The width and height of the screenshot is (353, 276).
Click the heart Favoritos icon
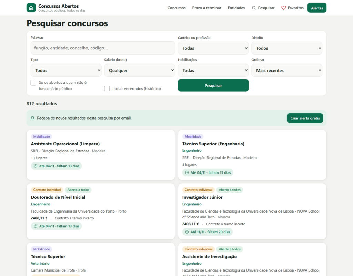point(284,8)
